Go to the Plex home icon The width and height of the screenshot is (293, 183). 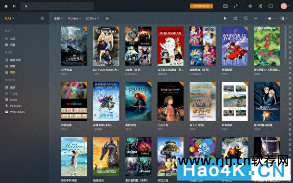(6, 6)
